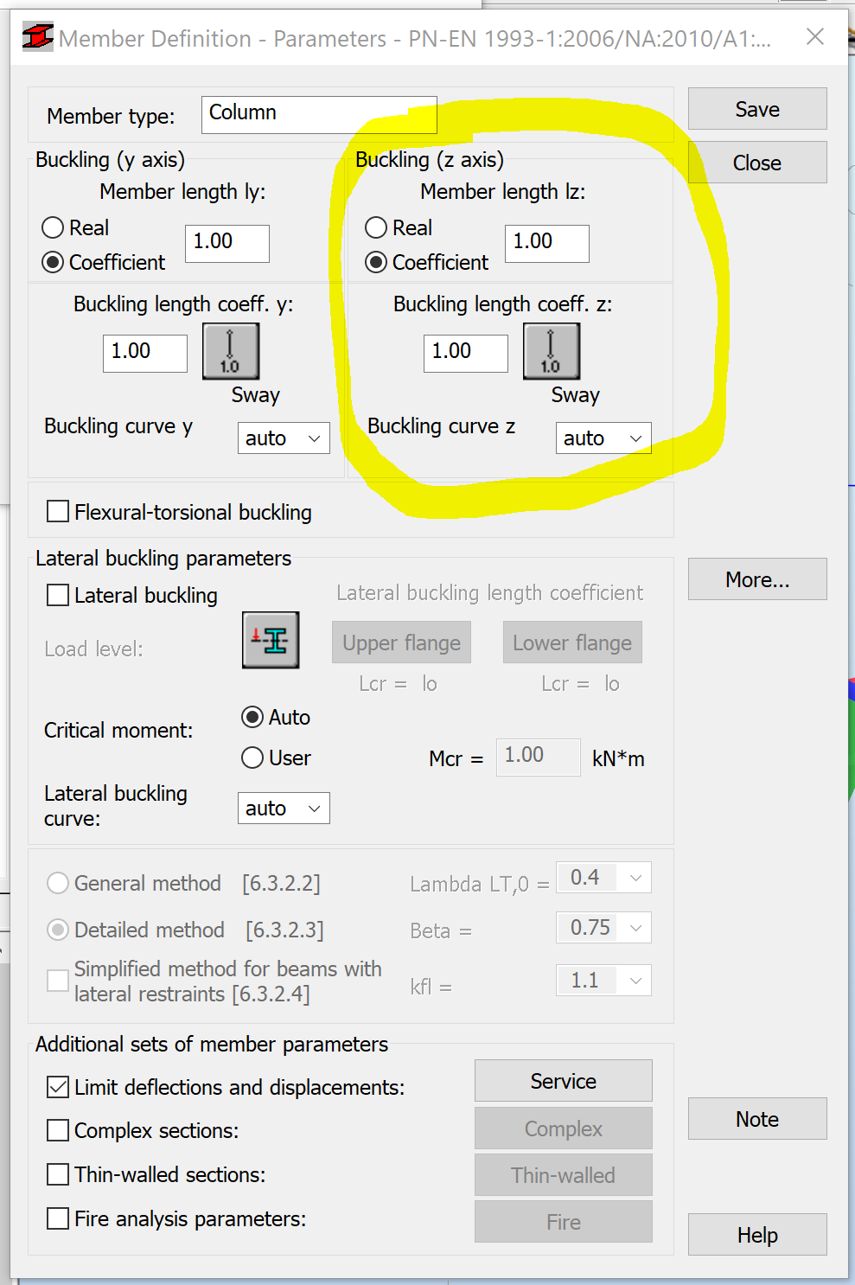Open Service parameters settings
The width and height of the screenshot is (855, 1285).
563,1081
